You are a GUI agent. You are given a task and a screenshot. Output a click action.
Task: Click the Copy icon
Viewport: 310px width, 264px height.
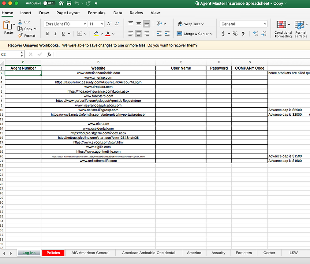(x=20, y=29)
